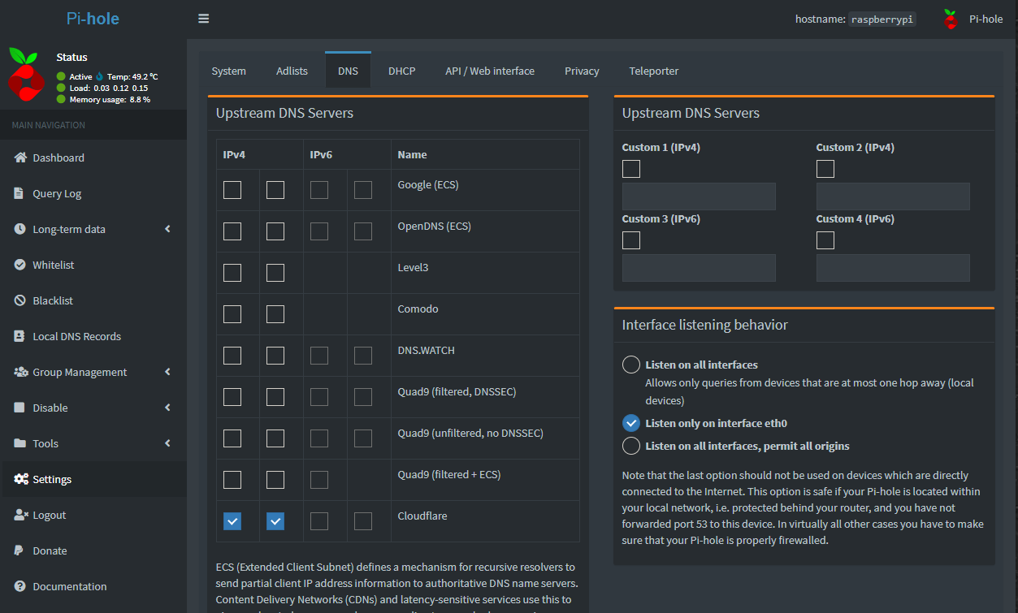Click the blue flame icon next to Temp

pyautogui.click(x=100, y=76)
